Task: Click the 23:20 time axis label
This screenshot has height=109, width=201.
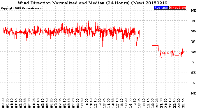Action: click(x=179, y=103)
